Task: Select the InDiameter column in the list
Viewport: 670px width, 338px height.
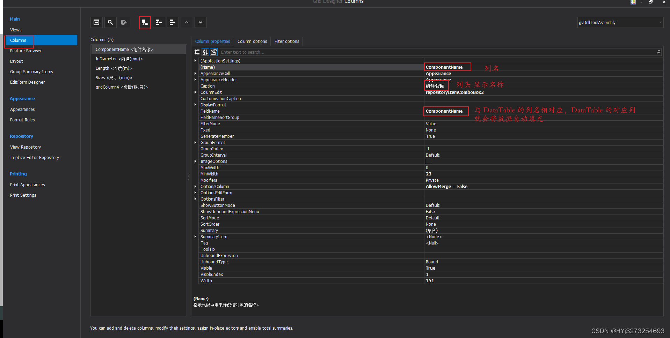Action: (x=119, y=59)
